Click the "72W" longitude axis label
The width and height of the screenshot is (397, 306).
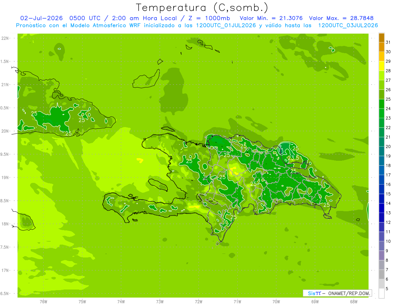point(198,301)
